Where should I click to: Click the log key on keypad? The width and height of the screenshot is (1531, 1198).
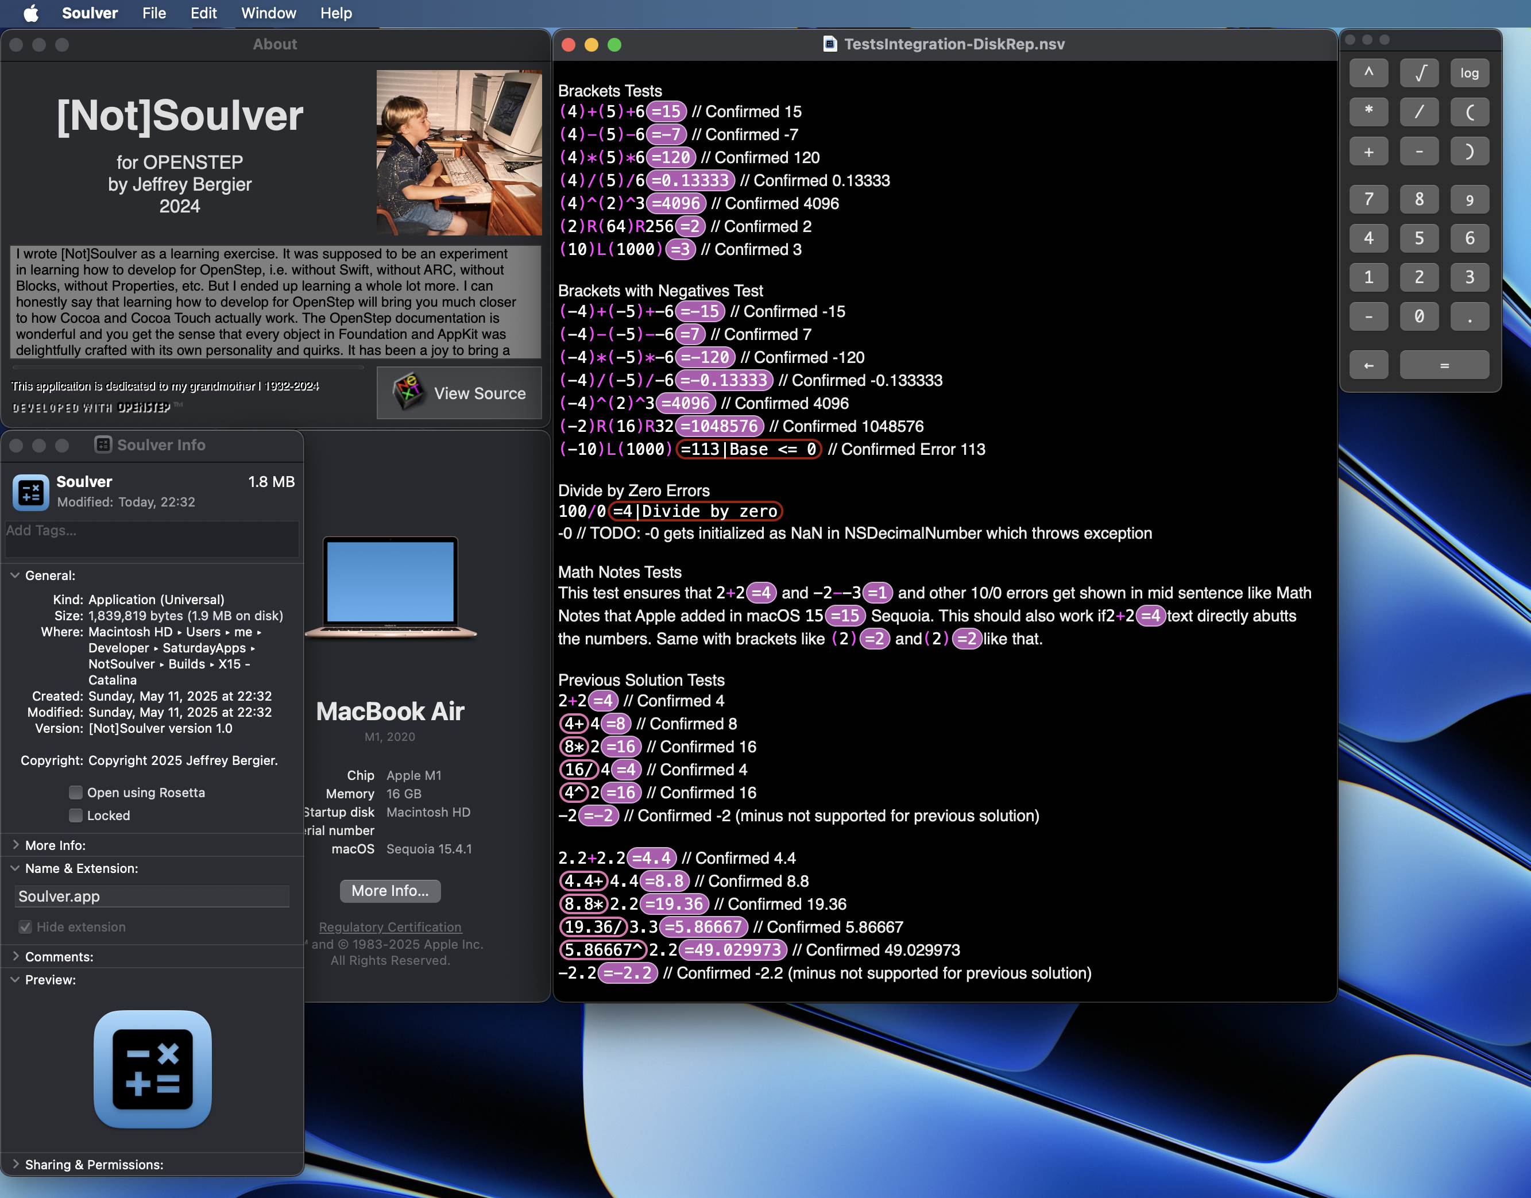pos(1470,72)
